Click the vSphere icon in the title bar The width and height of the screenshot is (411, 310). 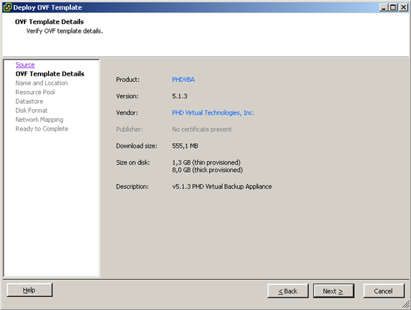[6, 6]
